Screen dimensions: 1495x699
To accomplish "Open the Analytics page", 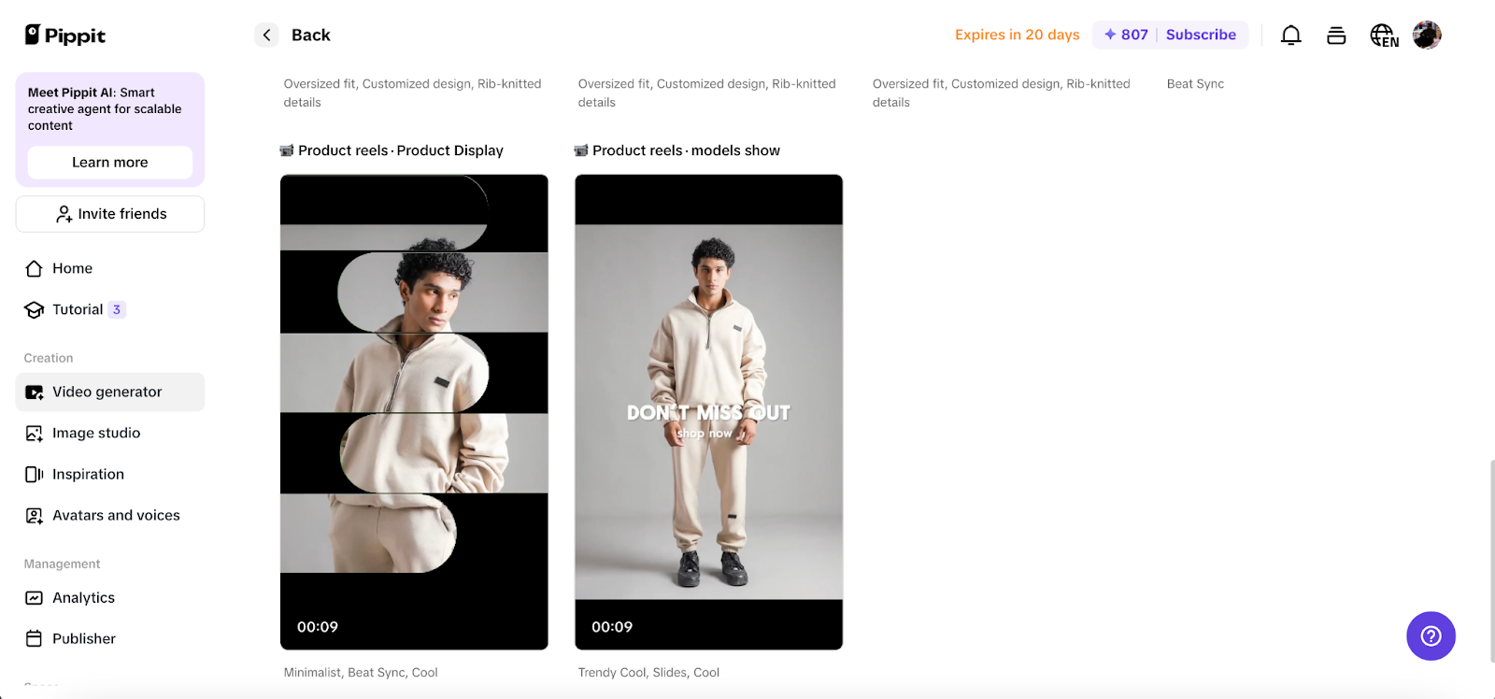I will point(83,598).
